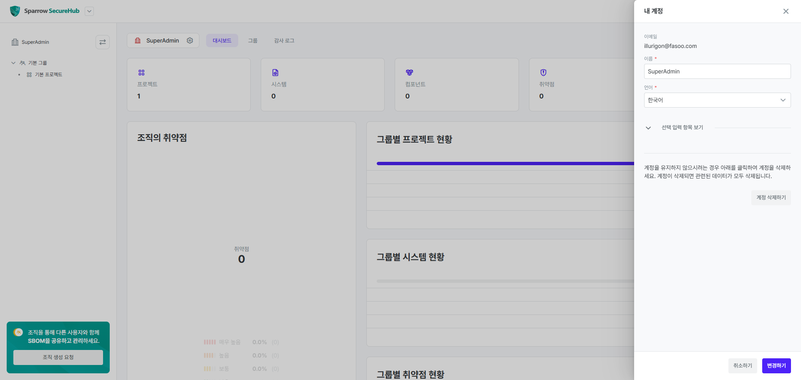Click the 취약점 card shield icon
Viewport: 801px width, 380px height.
click(543, 73)
